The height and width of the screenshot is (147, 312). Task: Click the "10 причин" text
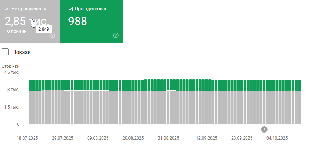(x=16, y=31)
